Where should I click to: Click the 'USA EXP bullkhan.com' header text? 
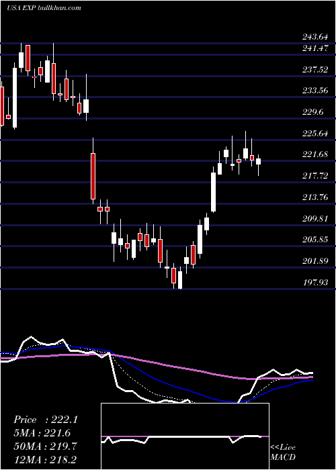tap(44, 8)
